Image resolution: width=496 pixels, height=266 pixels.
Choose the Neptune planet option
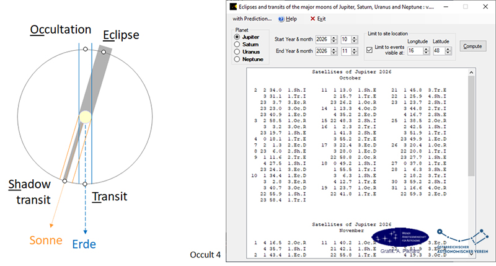point(237,60)
